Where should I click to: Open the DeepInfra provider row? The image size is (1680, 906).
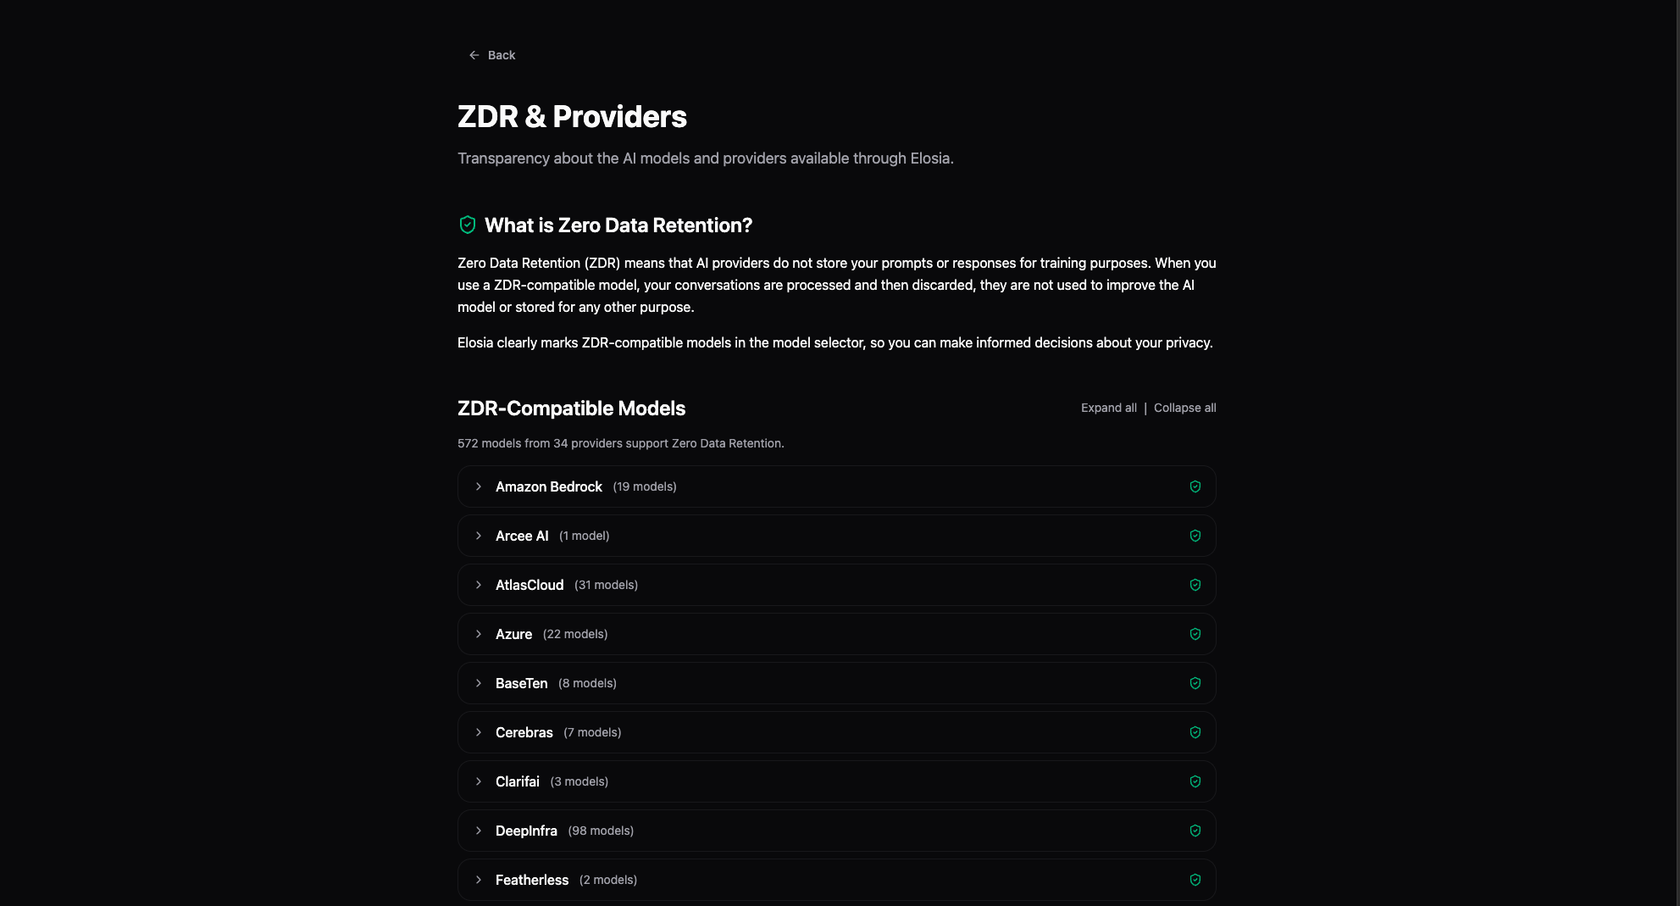[526, 831]
